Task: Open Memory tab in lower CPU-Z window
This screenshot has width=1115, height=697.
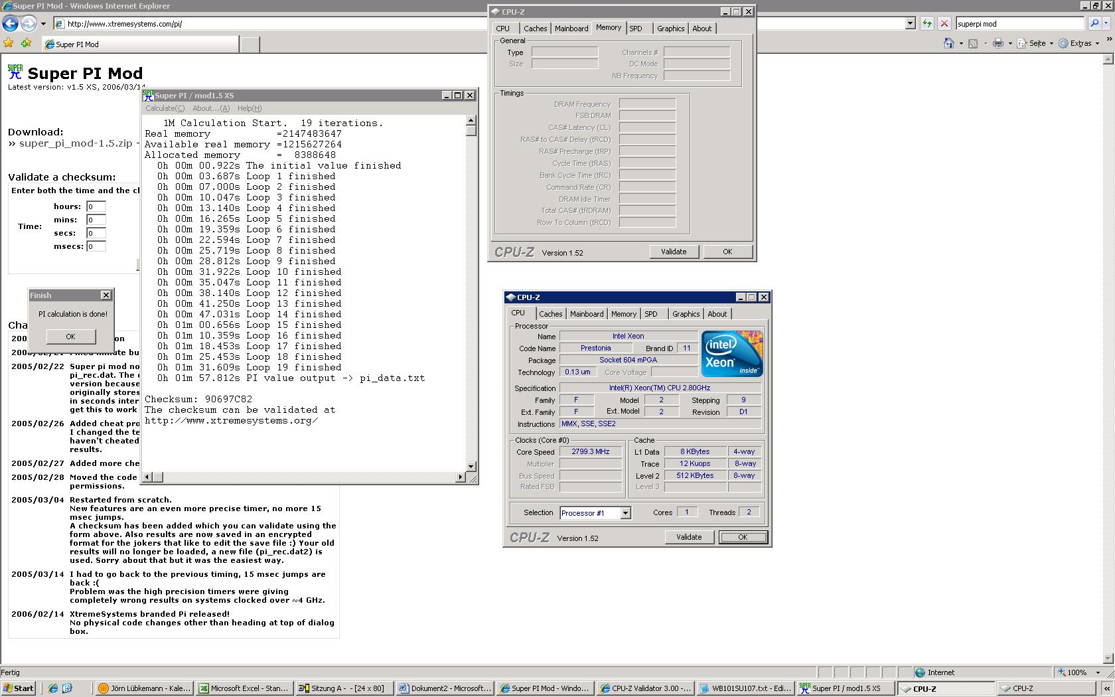Action: 624,314
